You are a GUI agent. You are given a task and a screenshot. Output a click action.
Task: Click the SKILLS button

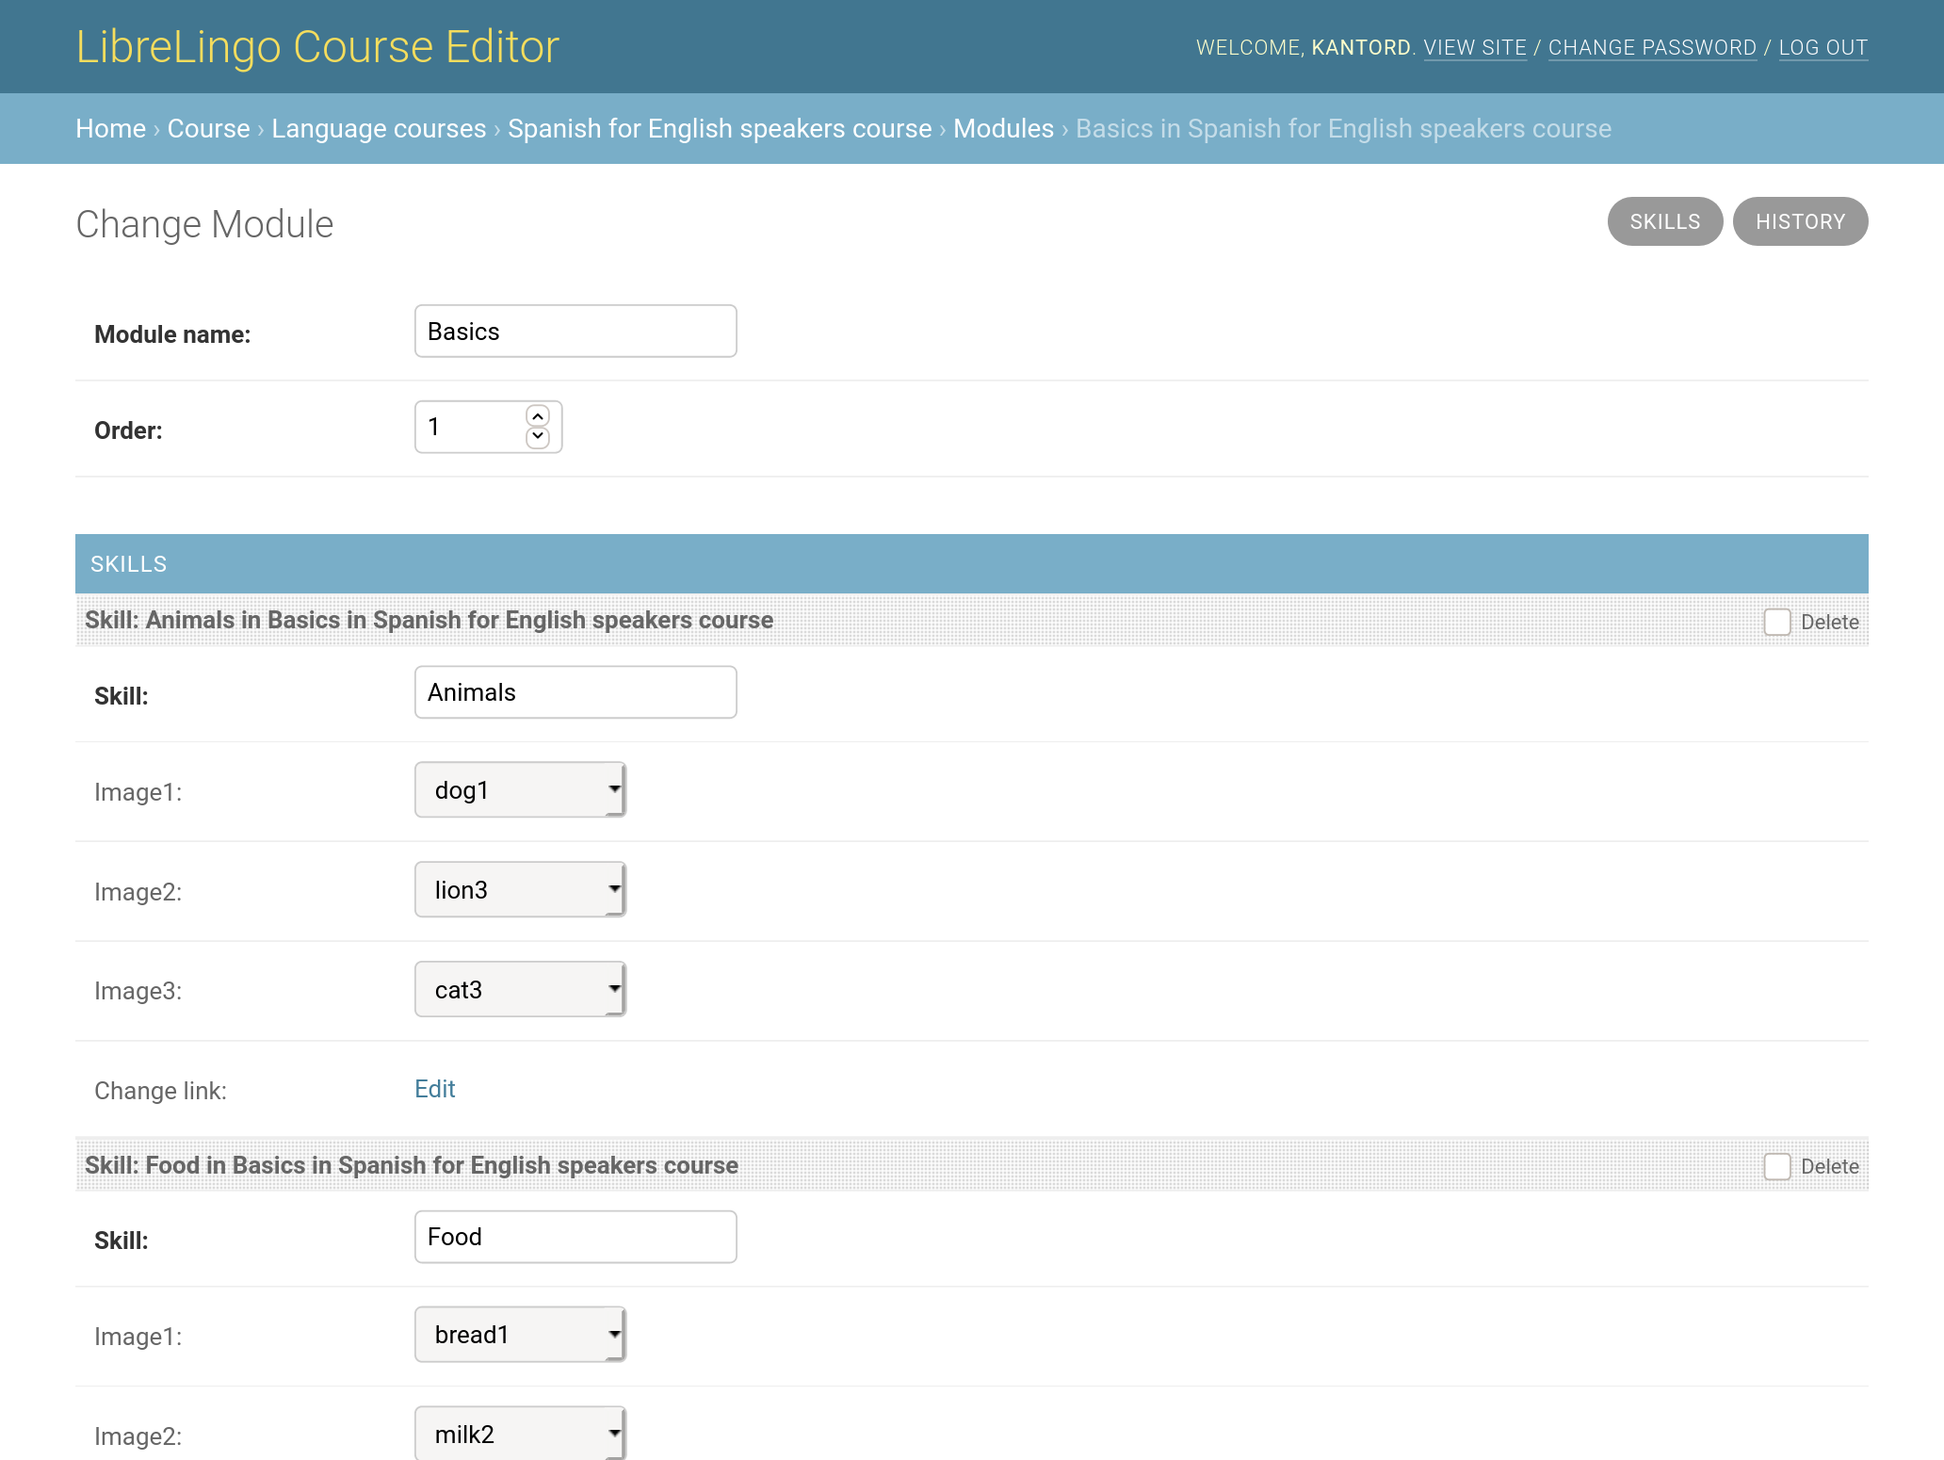tap(1664, 221)
